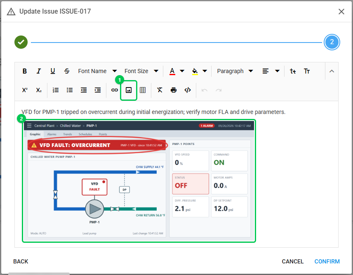Open the Font Size dropdown
This screenshot has height=275, width=353.
(x=141, y=71)
